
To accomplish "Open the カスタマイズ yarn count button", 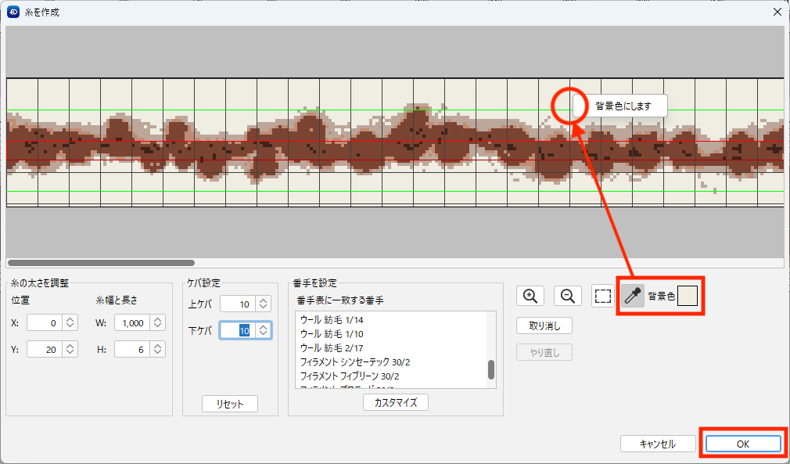I will coord(396,402).
